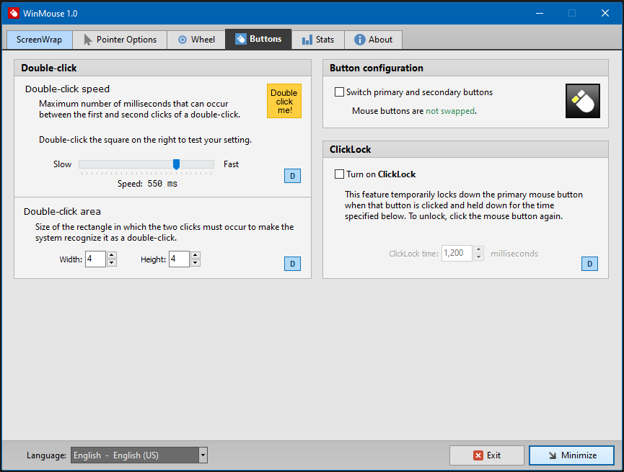Click the double-click speed slider thumb
Image resolution: width=624 pixels, height=472 pixels.
(176, 164)
